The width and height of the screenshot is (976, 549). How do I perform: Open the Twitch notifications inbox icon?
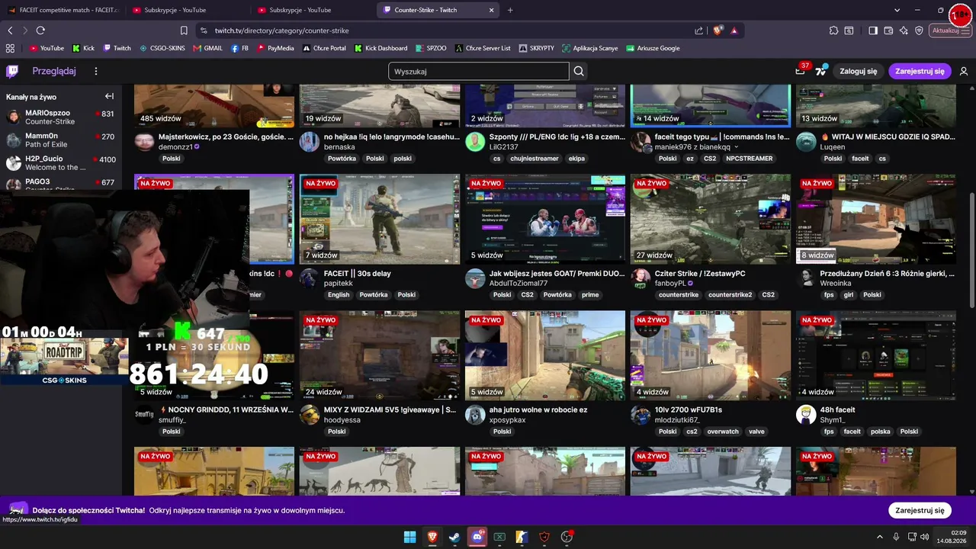click(800, 71)
